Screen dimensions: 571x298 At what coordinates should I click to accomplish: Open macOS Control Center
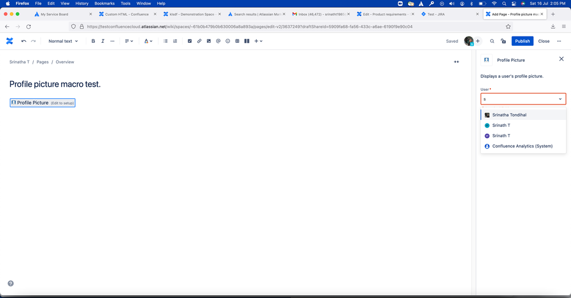tap(513, 3)
